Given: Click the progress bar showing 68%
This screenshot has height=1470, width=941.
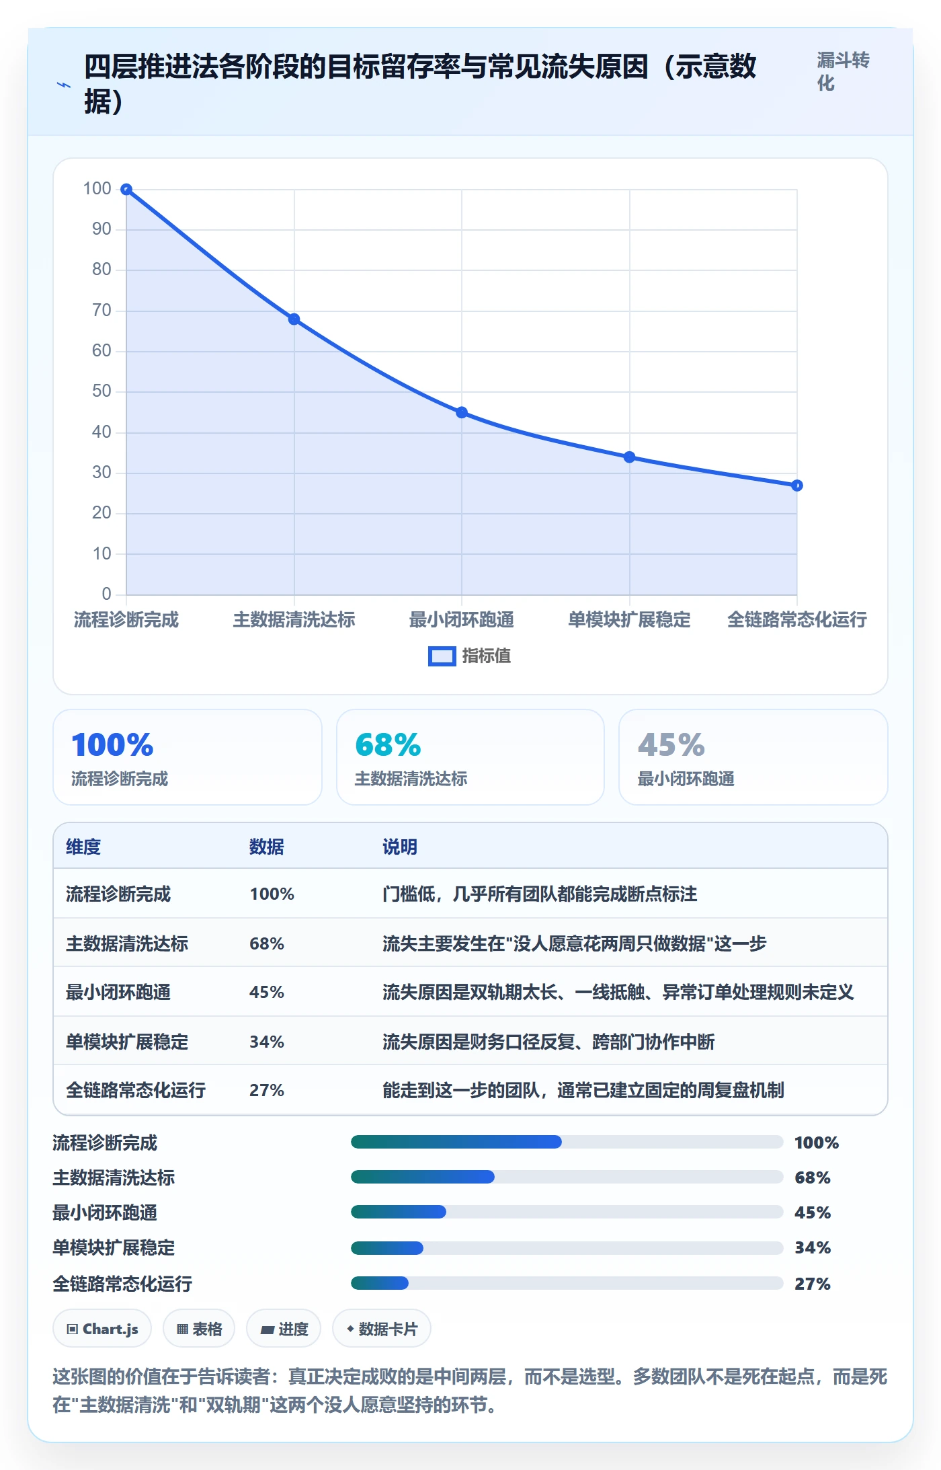Looking at the screenshot, I should pyautogui.click(x=567, y=1177).
